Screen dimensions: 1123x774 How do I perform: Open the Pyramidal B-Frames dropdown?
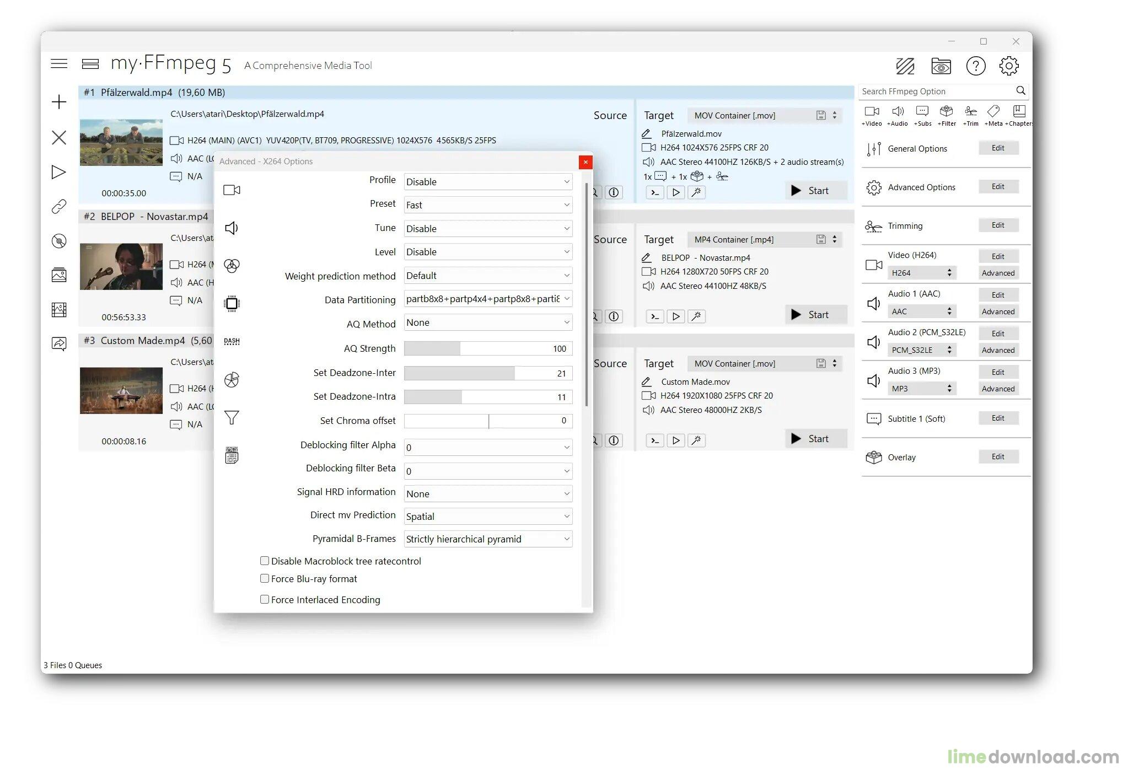(487, 539)
